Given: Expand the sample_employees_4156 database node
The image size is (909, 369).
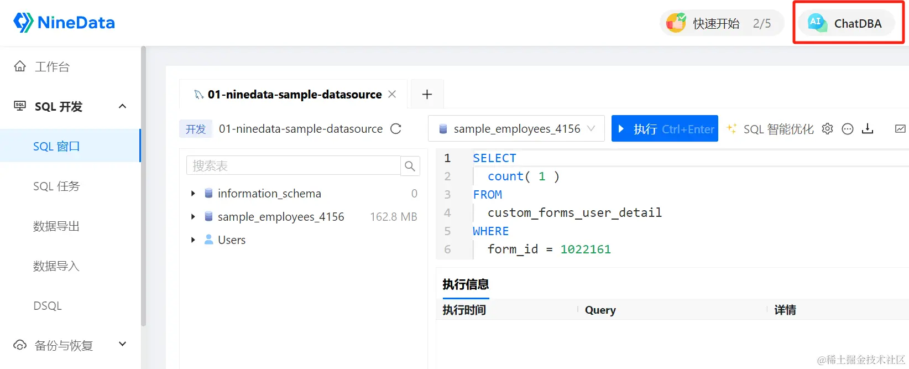Looking at the screenshot, I should pyautogui.click(x=193, y=217).
